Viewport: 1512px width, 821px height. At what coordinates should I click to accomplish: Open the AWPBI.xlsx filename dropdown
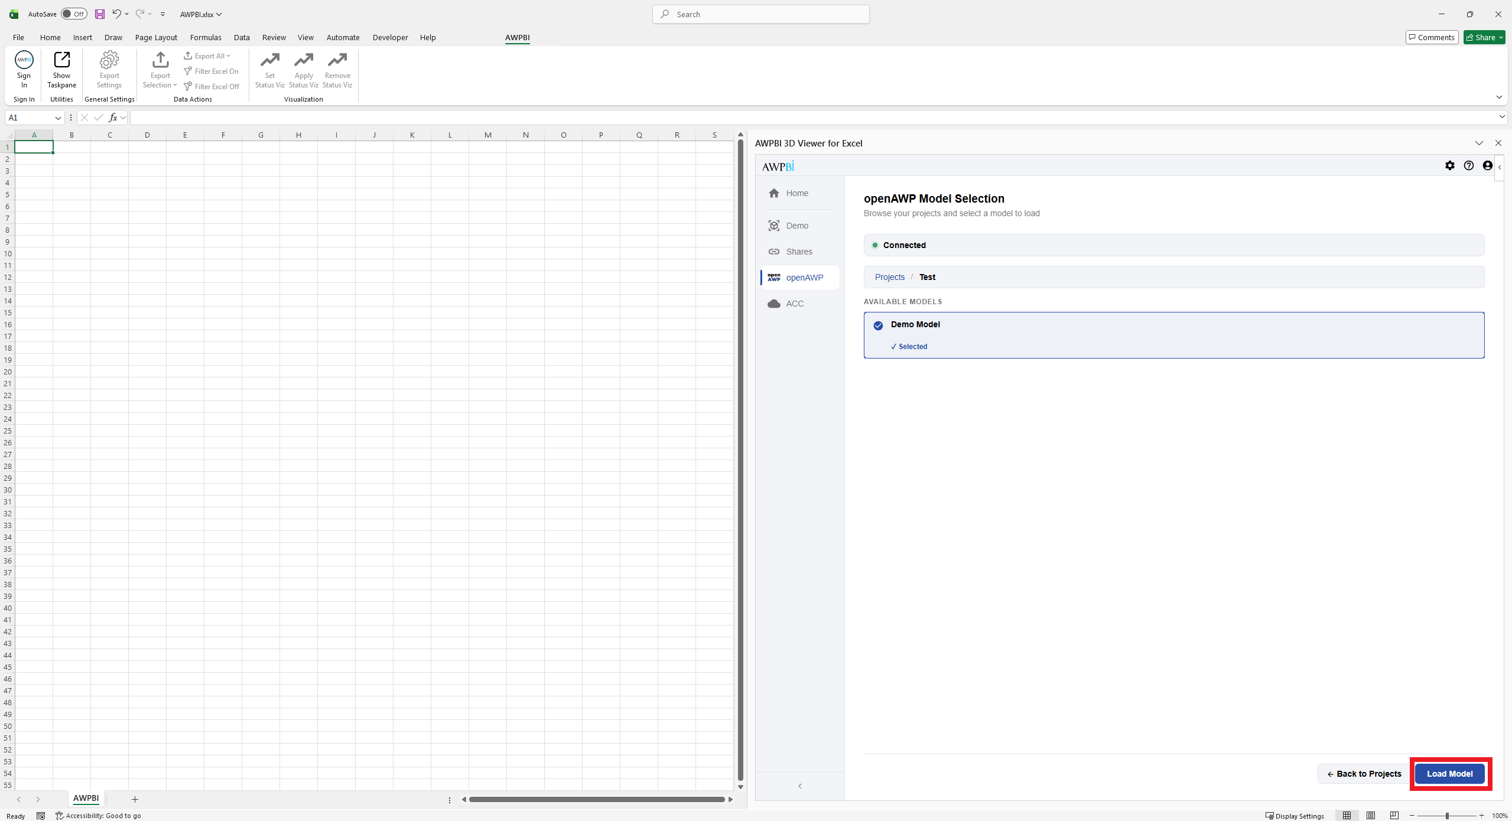point(219,14)
